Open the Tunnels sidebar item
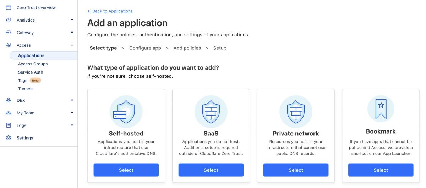This screenshot has width=426, height=188. click(x=26, y=89)
